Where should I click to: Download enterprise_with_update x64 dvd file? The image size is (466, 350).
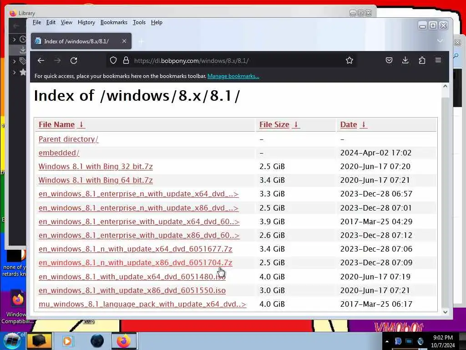pos(139,221)
